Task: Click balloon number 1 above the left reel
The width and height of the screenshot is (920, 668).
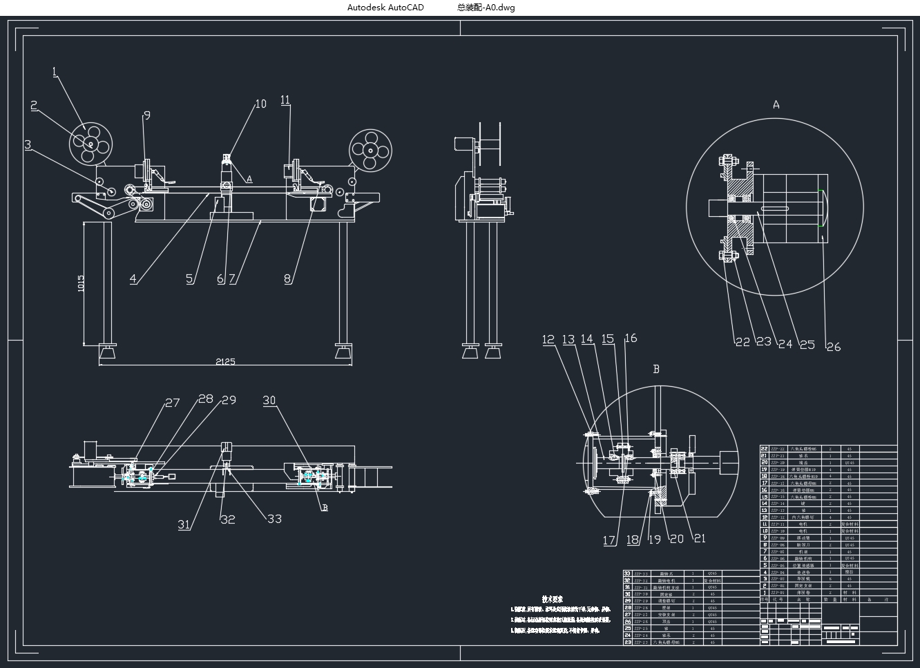Action: point(53,71)
